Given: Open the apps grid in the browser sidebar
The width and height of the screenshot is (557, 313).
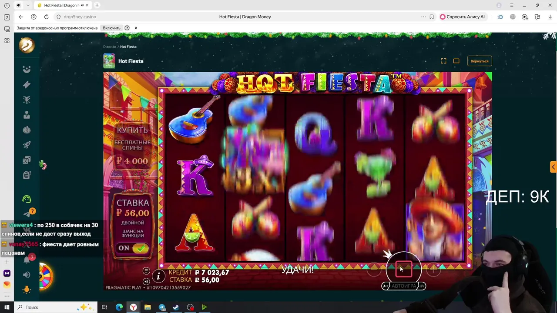Looking at the screenshot, I should click(x=7, y=40).
